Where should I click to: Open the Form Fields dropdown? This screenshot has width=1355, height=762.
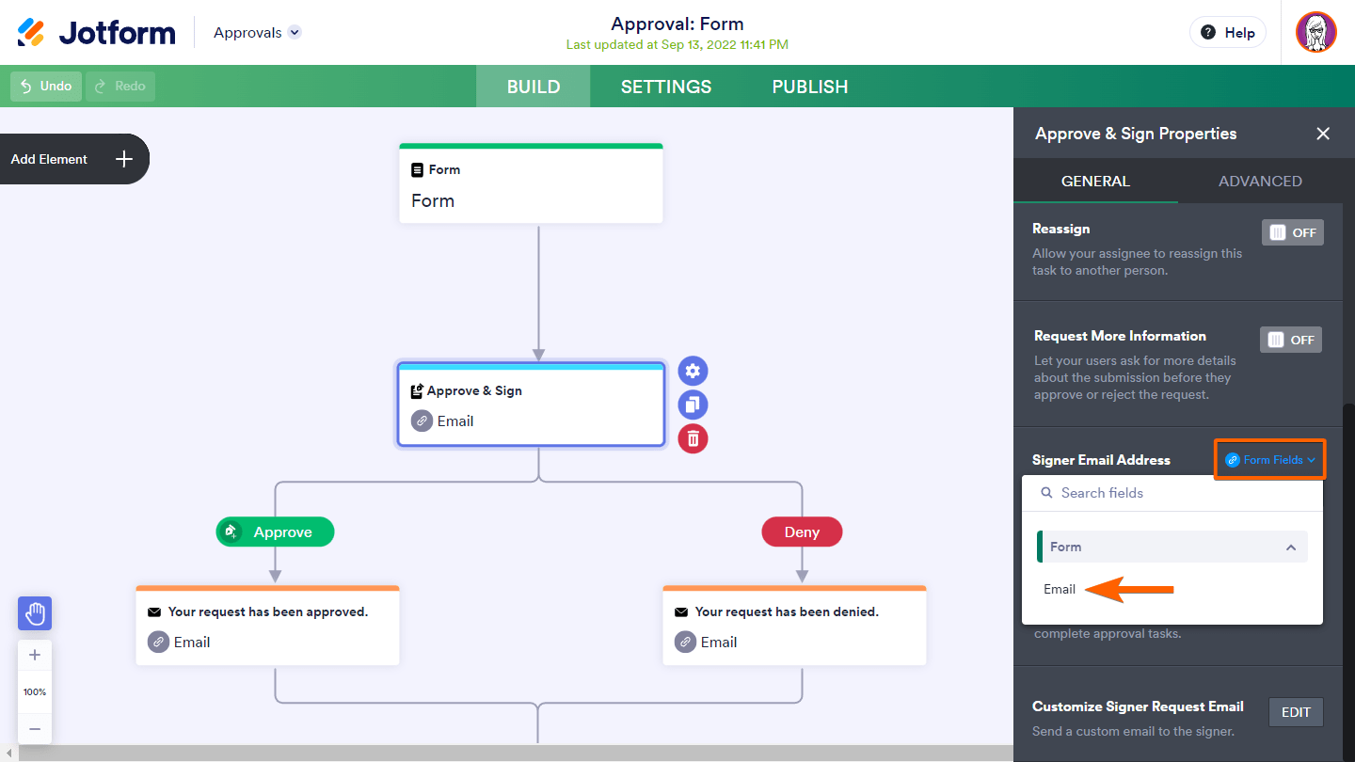click(x=1270, y=460)
